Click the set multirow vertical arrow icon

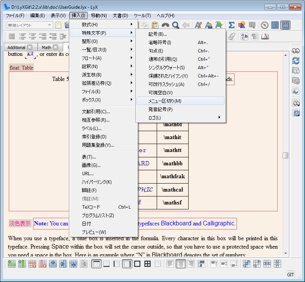pyautogui.click(x=277, y=264)
